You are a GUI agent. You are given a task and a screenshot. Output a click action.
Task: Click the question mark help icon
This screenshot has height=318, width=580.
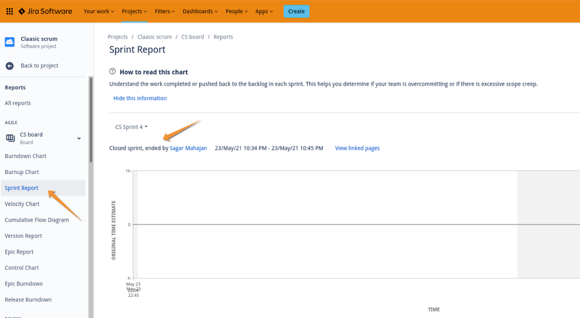113,71
